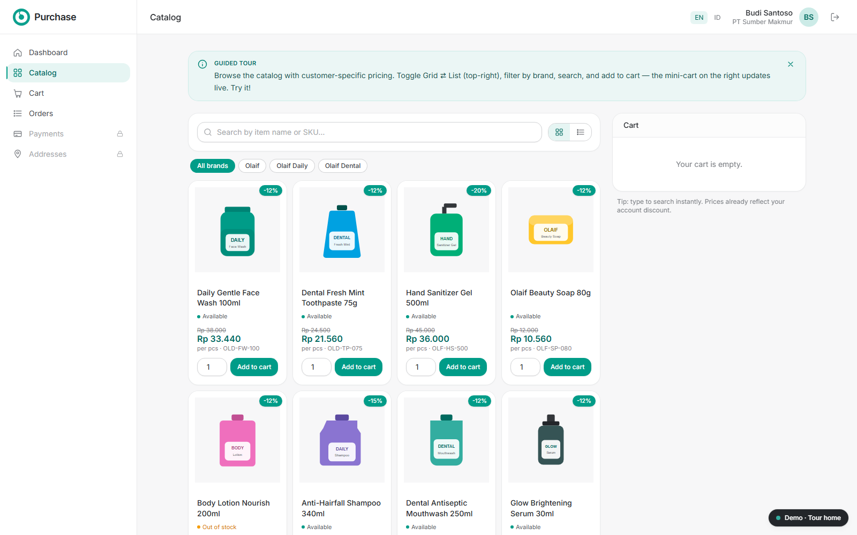The width and height of the screenshot is (857, 535).
Task: Set language to ID
Action: click(717, 18)
